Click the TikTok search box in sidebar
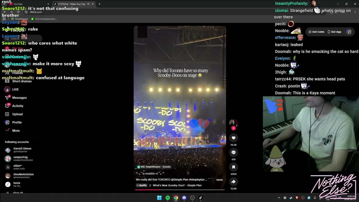Viewport: 359px width, 202px height. [23, 38]
